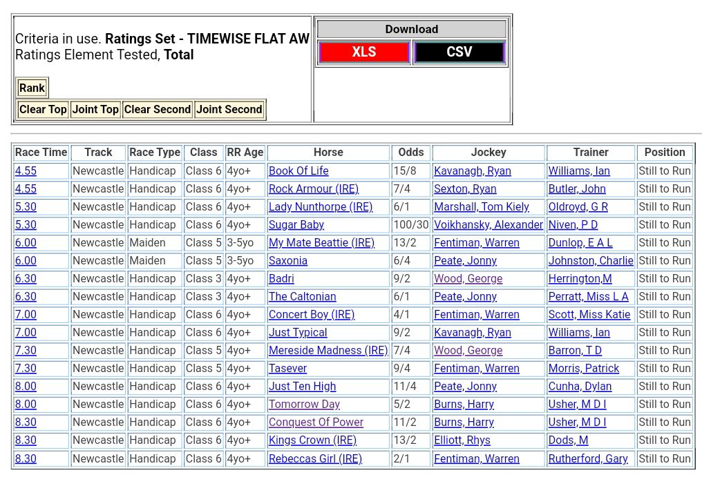
Task: View jockey Elliott, Rhys
Action: 462,440
